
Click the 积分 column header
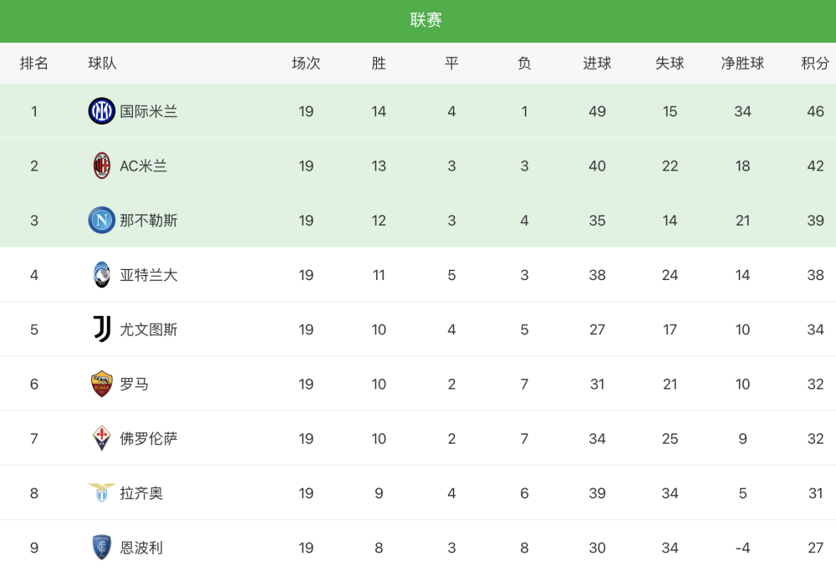tap(815, 63)
